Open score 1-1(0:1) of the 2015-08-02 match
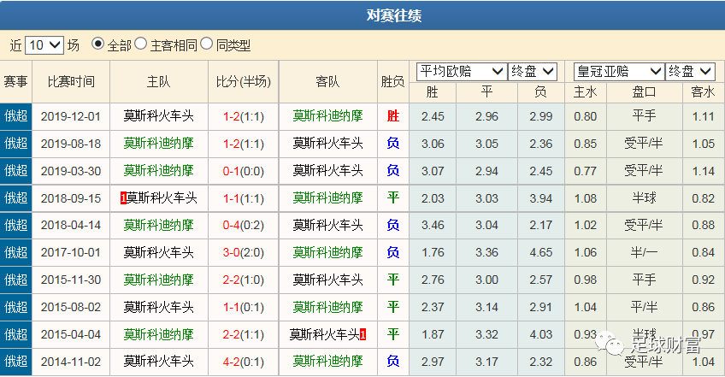Screen dimensions: 725x377 point(243,308)
